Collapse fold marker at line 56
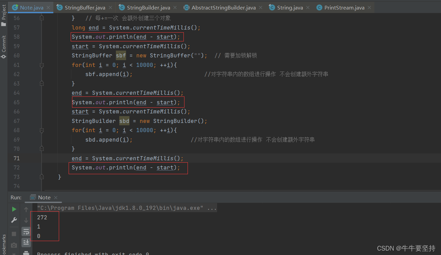 [x=42, y=18]
